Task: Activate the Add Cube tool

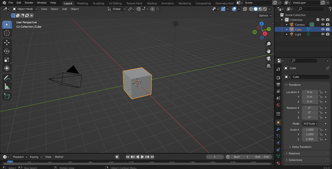Action: (7, 96)
